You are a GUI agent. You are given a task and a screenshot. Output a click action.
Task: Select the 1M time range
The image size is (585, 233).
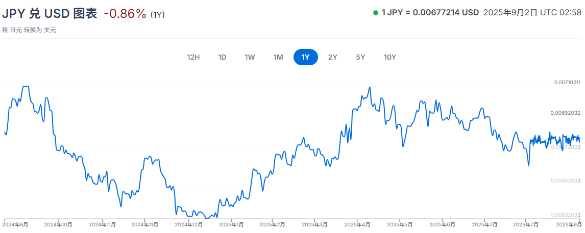(278, 58)
